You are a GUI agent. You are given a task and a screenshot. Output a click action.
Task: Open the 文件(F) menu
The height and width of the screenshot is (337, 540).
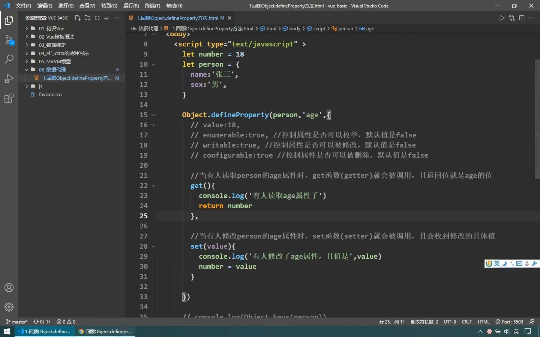[x=23, y=6]
